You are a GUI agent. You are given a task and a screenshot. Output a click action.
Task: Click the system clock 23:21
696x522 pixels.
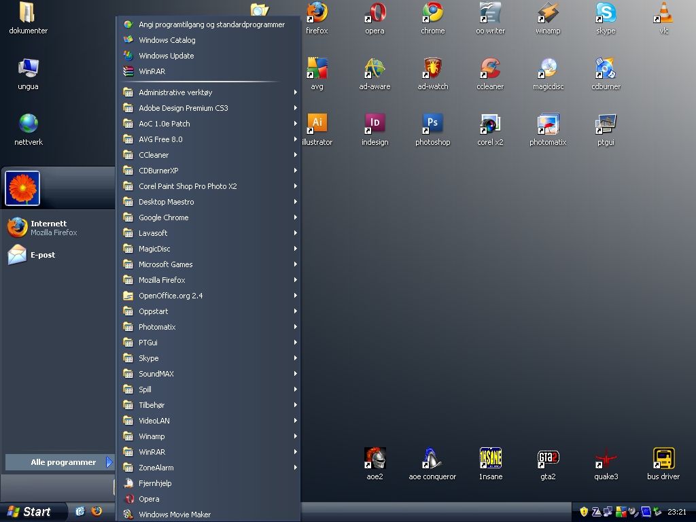tap(676, 512)
